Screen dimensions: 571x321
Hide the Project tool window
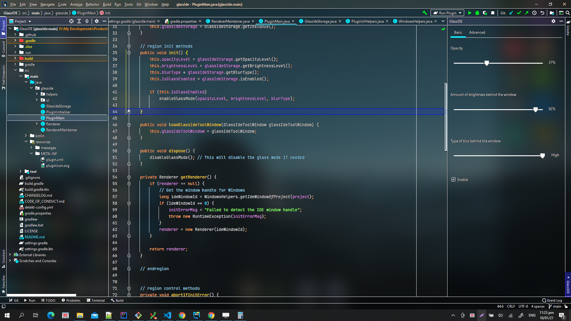[x=104, y=21]
